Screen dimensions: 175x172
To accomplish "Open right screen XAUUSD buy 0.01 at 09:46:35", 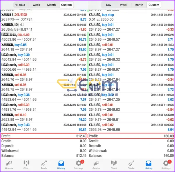I will pos(131,67).
